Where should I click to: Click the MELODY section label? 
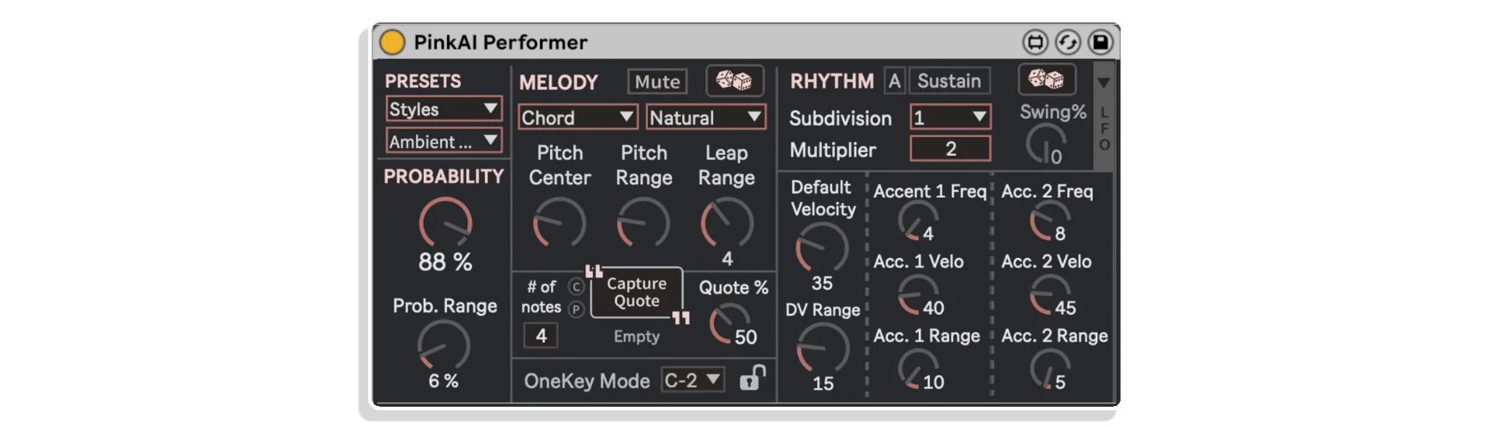click(x=559, y=82)
